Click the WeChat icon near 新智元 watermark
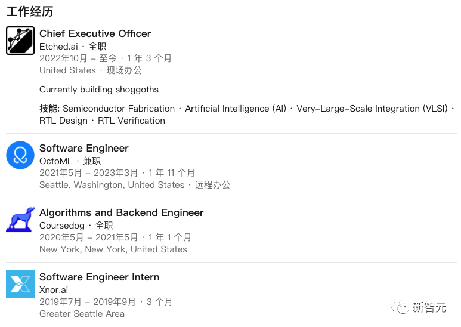Viewport: 461px width, 327px height. point(399,307)
